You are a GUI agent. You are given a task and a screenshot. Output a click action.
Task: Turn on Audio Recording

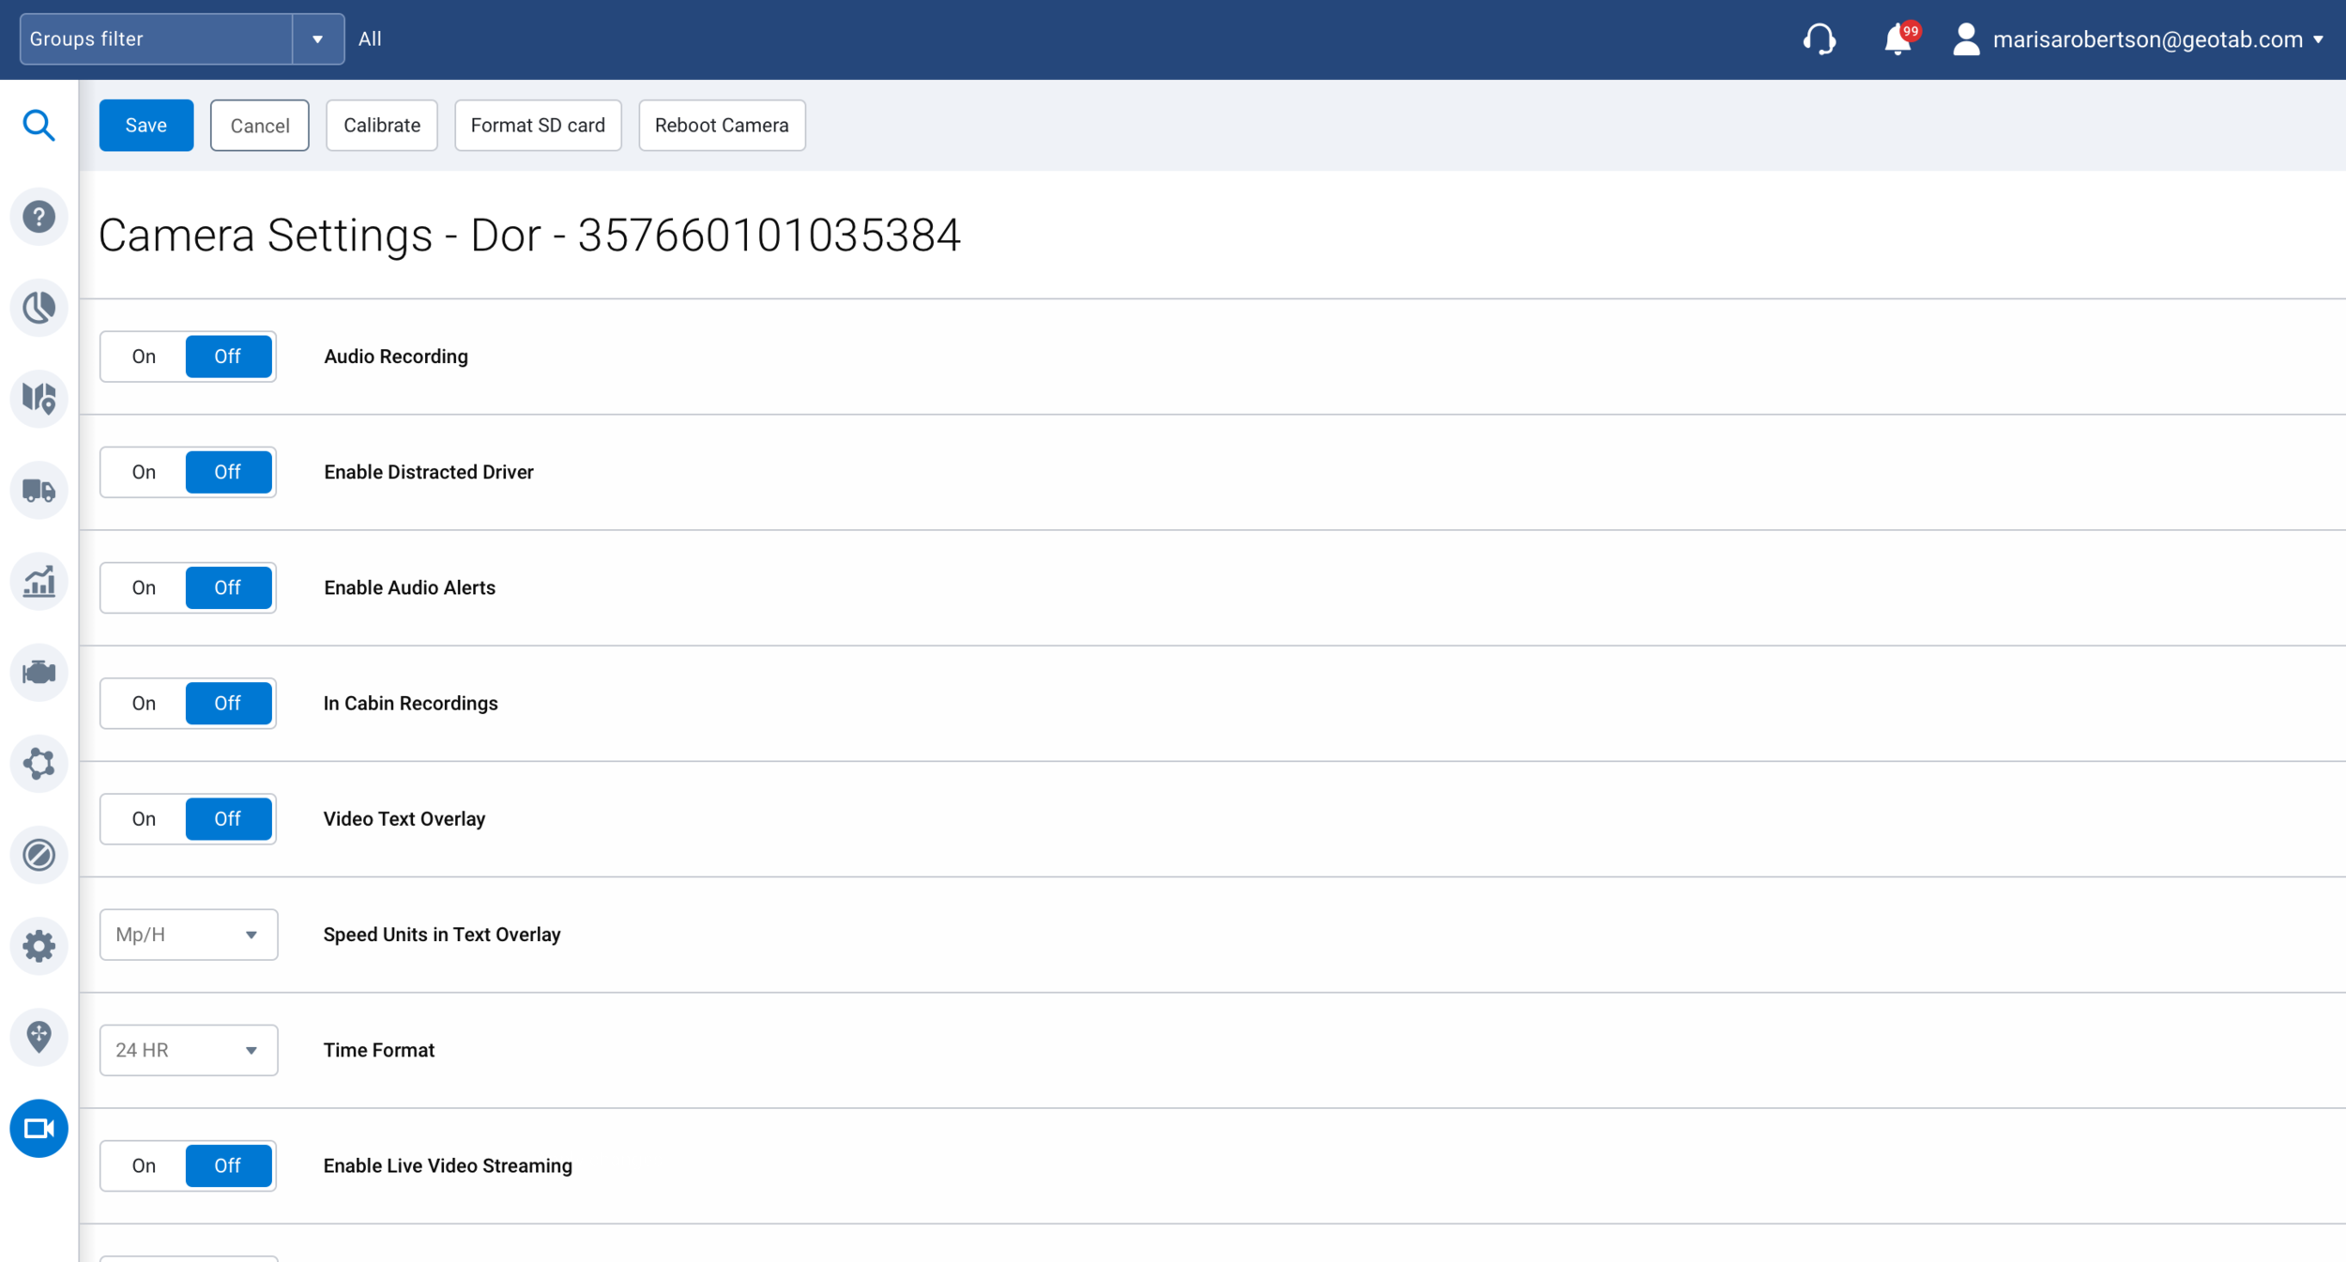coord(143,357)
